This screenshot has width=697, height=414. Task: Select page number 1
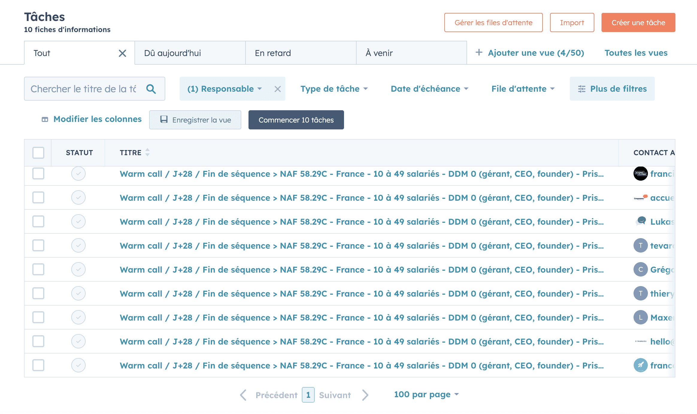(x=308, y=395)
